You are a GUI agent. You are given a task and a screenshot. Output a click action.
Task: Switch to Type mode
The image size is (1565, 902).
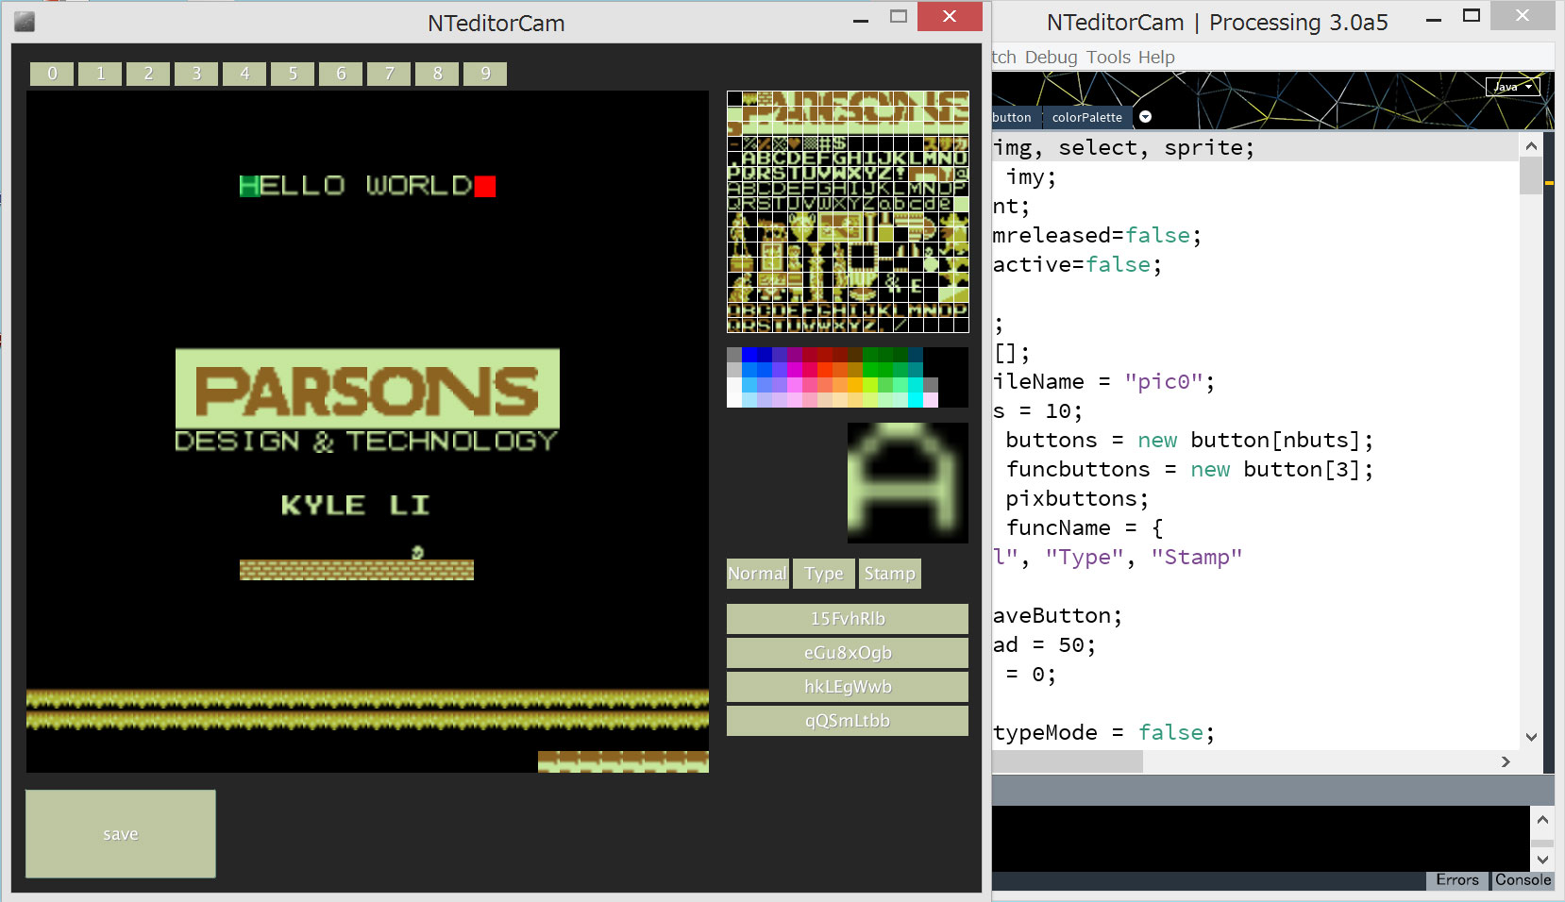pos(824,574)
